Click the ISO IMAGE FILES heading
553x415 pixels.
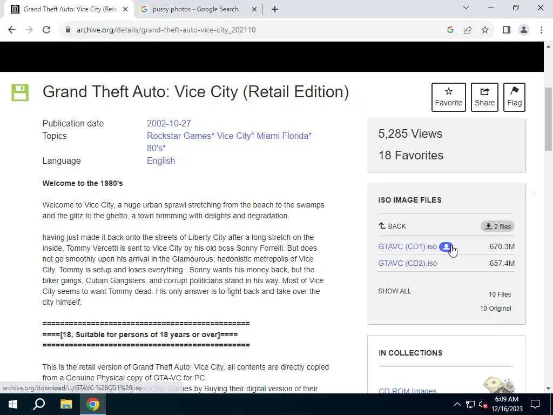pos(410,200)
